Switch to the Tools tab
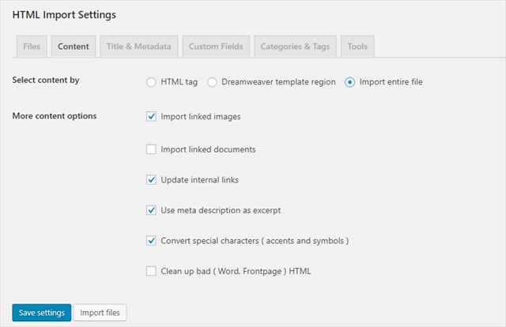 (357, 47)
